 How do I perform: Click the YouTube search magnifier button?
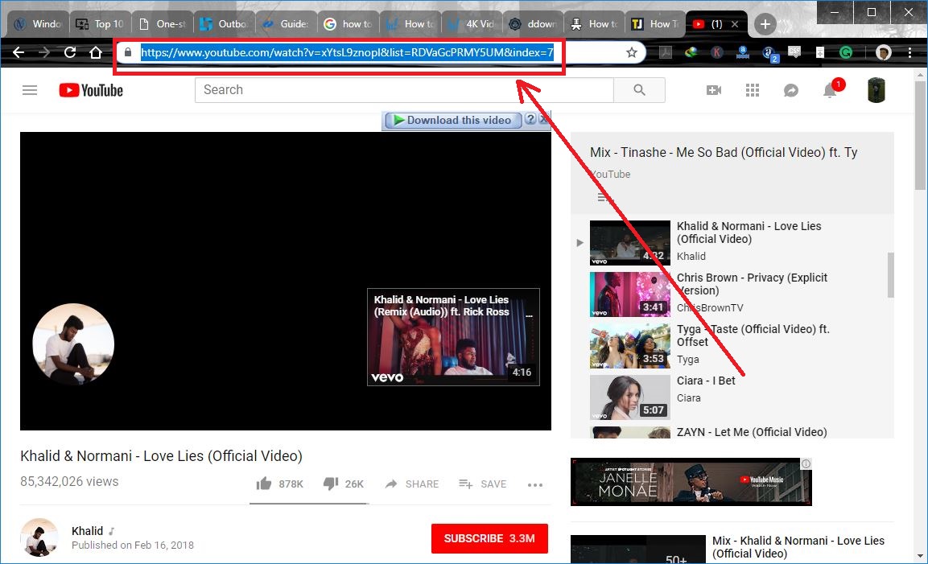point(639,90)
